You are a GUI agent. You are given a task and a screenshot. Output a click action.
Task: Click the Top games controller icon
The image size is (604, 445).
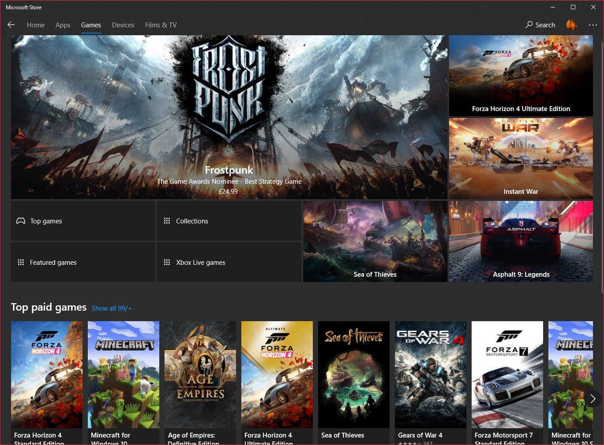[20, 221]
